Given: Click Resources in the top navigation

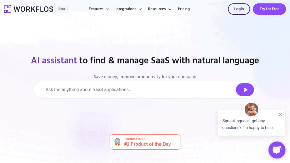Looking at the screenshot, I should 157,9.
